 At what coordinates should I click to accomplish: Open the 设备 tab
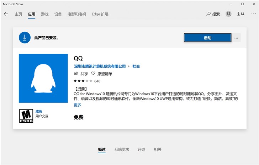58,14
